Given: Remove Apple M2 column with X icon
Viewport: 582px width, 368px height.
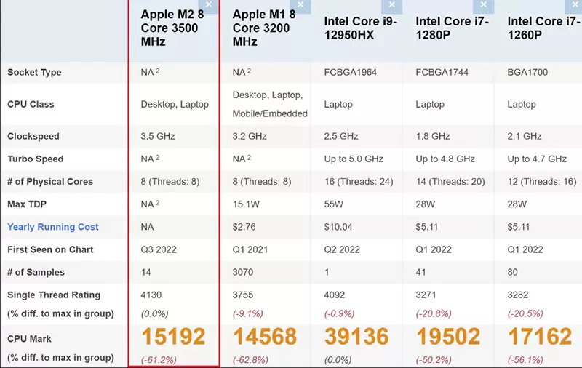Looking at the screenshot, I should pos(209,5).
